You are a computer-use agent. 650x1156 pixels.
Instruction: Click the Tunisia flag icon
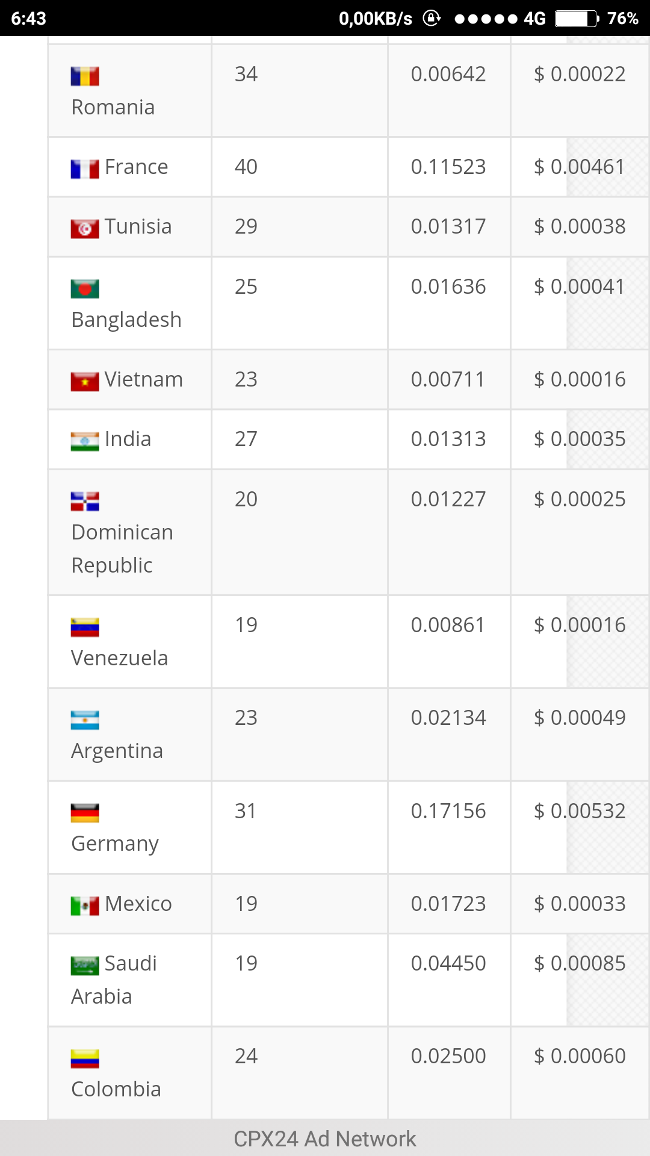tap(85, 229)
